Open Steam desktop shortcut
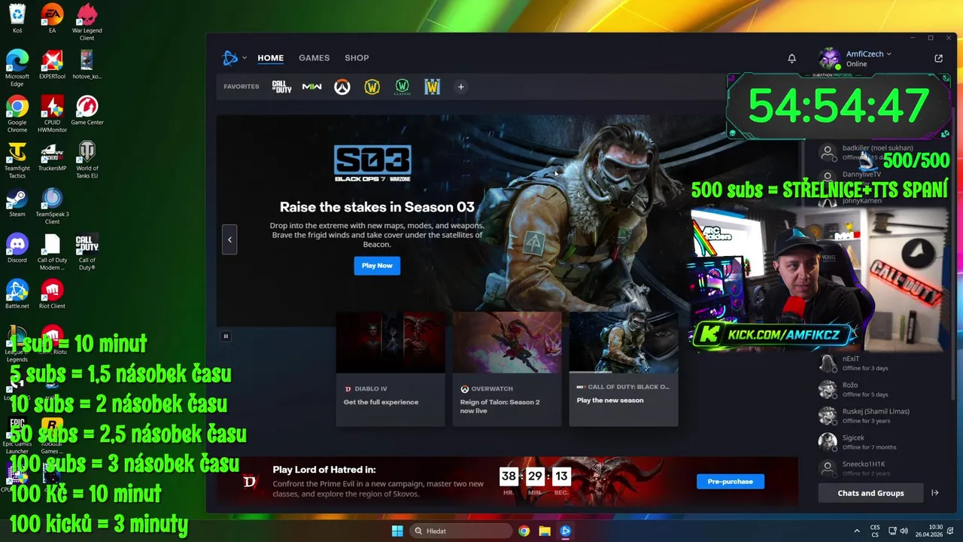963x542 pixels. 17,202
